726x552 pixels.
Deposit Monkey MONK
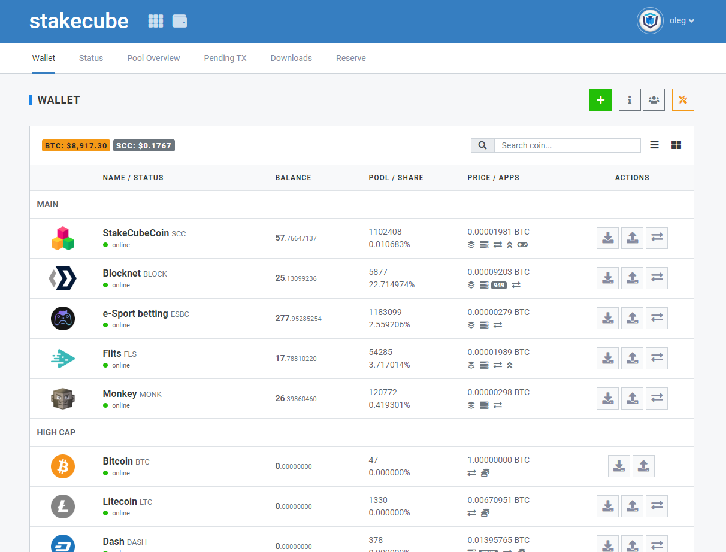(608, 398)
